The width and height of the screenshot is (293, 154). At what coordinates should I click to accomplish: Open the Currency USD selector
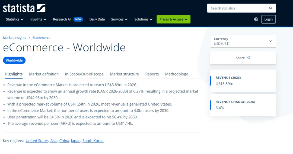click(243, 41)
